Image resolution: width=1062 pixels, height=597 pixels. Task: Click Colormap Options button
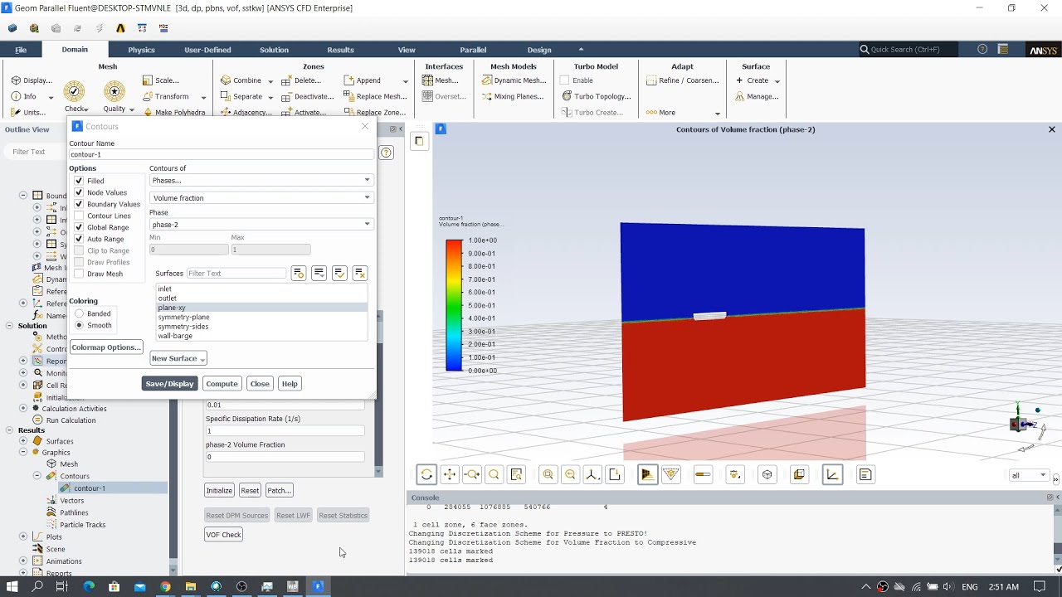coord(106,347)
